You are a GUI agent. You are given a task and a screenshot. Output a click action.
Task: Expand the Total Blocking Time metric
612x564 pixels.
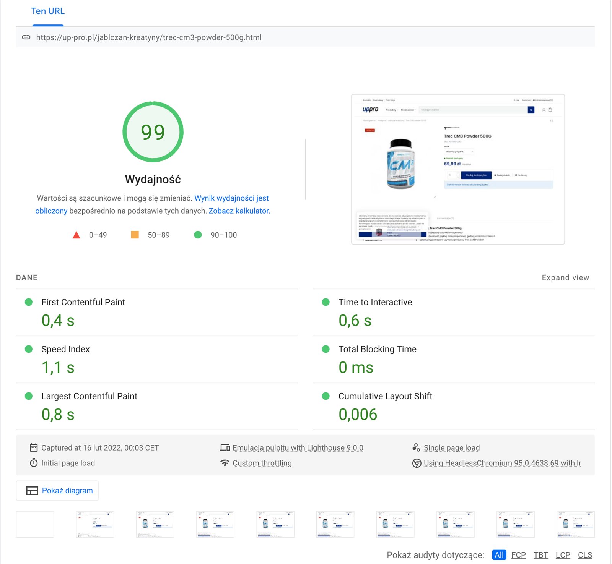click(377, 349)
